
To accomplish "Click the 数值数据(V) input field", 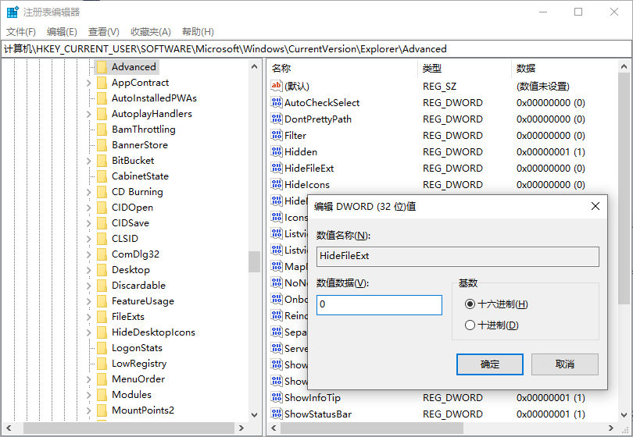I will coord(379,305).
